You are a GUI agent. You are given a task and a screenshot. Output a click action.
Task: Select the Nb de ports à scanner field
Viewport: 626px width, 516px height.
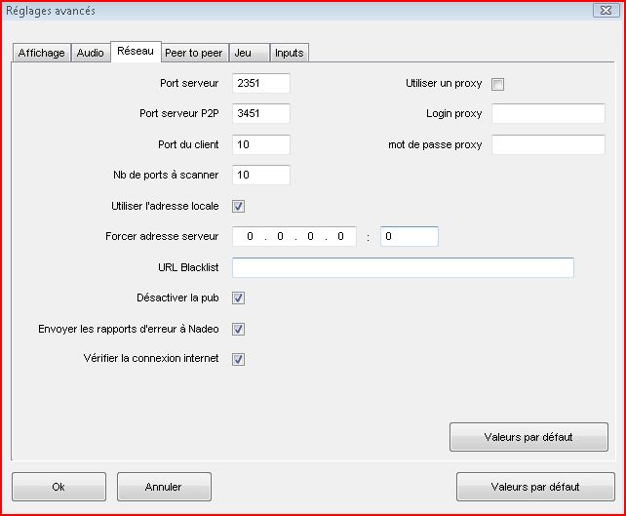point(261,175)
